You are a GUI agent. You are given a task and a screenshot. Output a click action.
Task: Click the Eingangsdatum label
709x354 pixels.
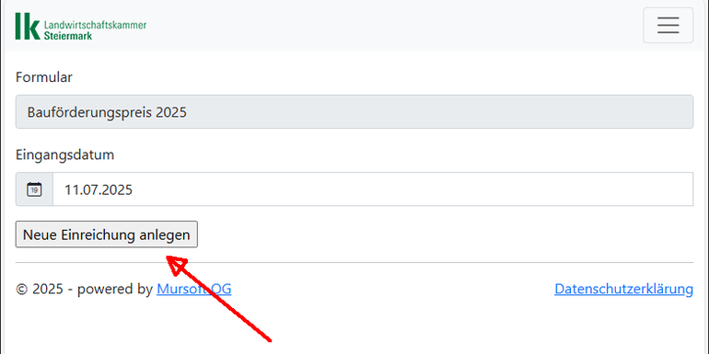pyautogui.click(x=64, y=154)
